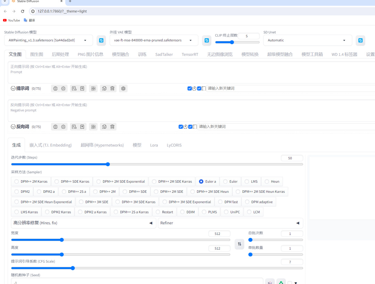
Task: Open favorites bookmark in 反向词 toolbar
Action: point(82,127)
